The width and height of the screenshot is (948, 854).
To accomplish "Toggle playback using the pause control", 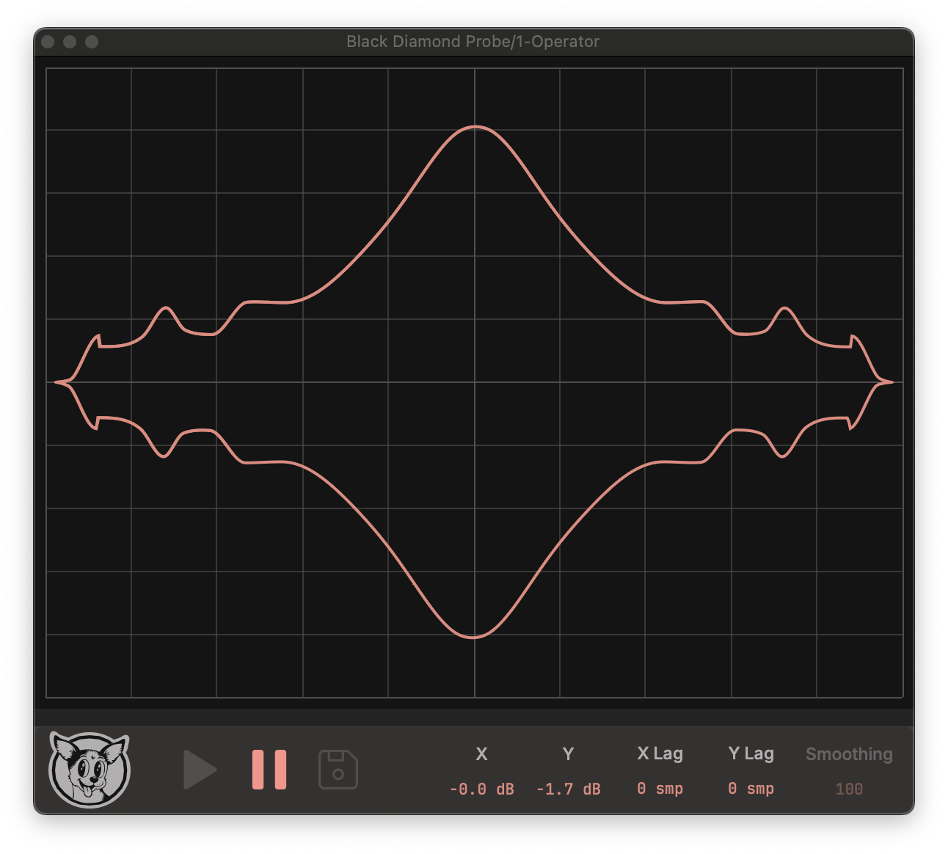I will [x=269, y=770].
